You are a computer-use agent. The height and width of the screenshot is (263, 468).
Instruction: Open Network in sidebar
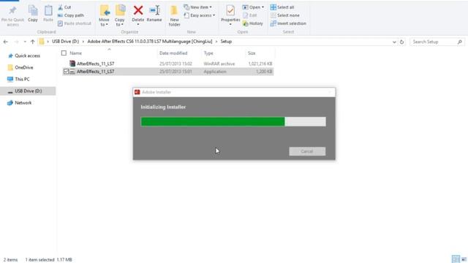pyautogui.click(x=23, y=102)
